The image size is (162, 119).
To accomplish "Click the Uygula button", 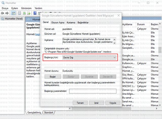I will click(113, 103).
